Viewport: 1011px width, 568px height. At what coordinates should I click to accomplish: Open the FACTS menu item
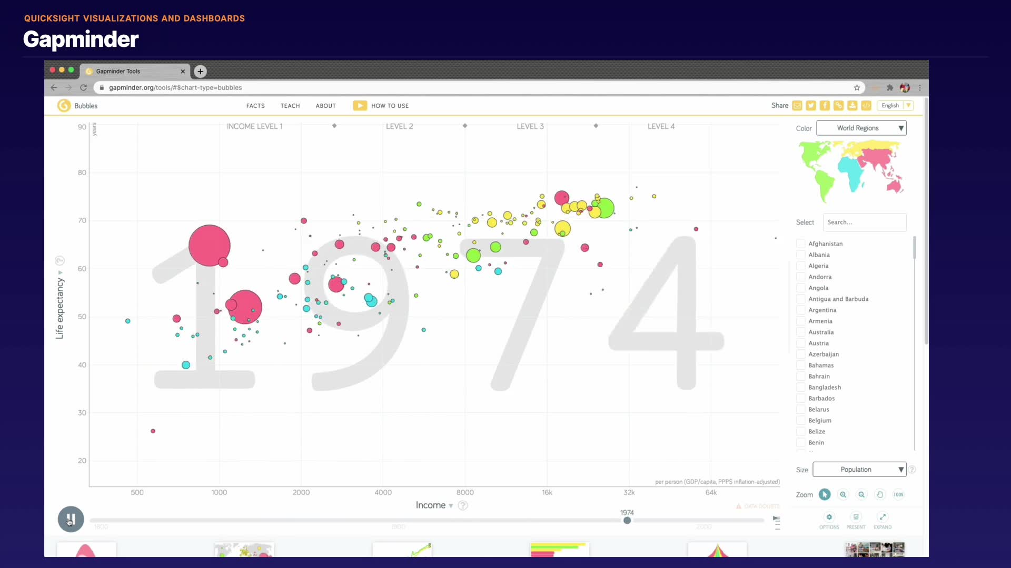click(255, 106)
